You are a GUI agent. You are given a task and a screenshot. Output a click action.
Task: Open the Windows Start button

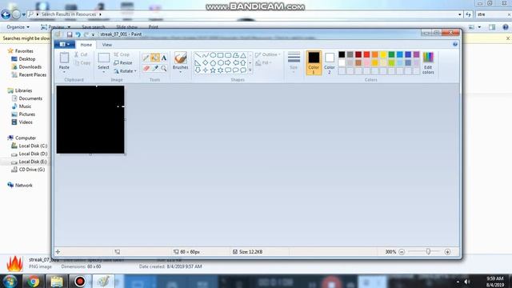pos(10,281)
